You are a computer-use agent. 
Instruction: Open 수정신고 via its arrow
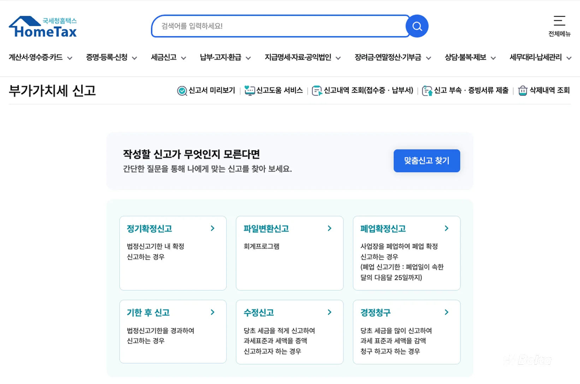click(329, 312)
